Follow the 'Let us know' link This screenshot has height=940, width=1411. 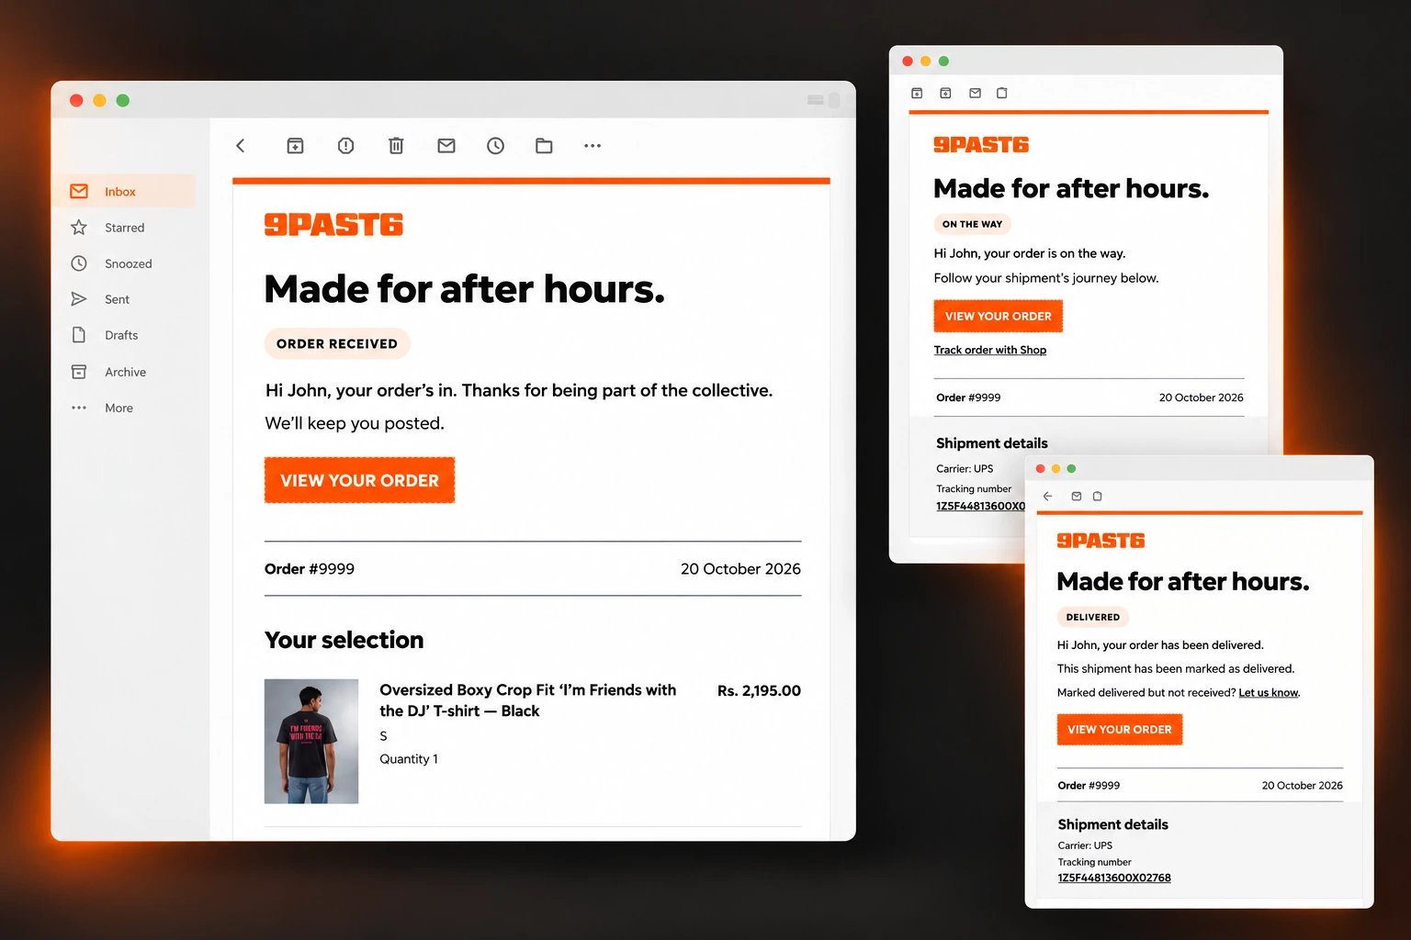pyautogui.click(x=1269, y=693)
